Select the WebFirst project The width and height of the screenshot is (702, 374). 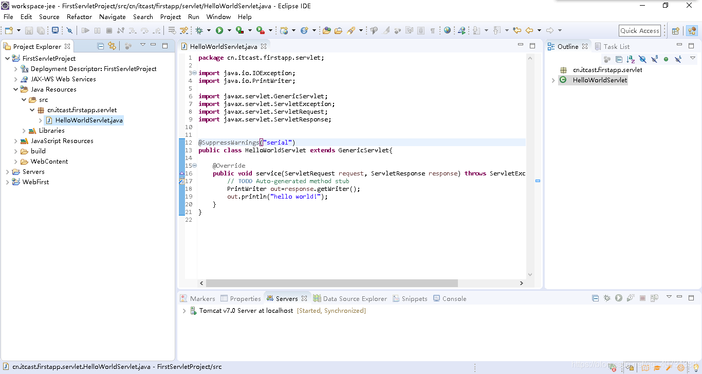(35, 182)
